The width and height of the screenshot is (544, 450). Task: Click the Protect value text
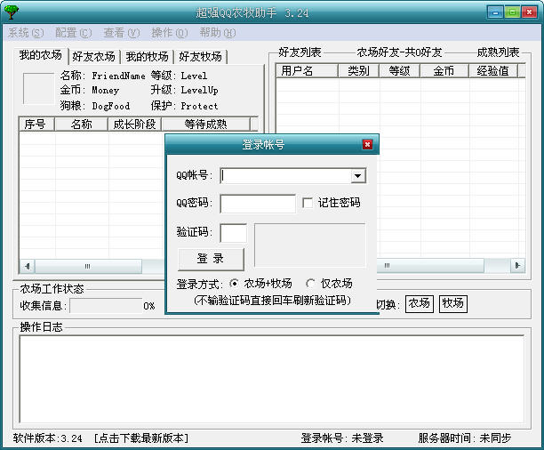coord(199,106)
